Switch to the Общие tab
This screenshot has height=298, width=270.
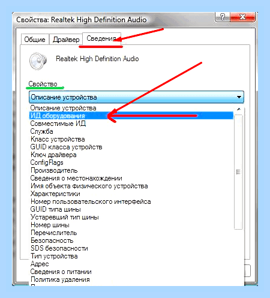pos(35,40)
